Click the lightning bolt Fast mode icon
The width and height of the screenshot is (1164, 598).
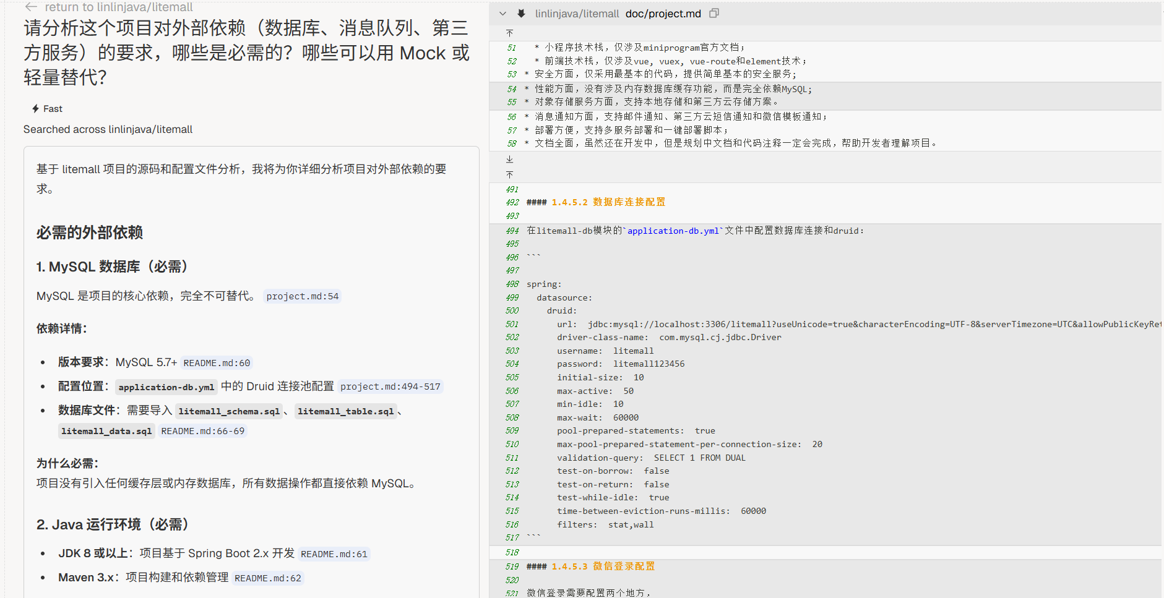click(x=36, y=109)
